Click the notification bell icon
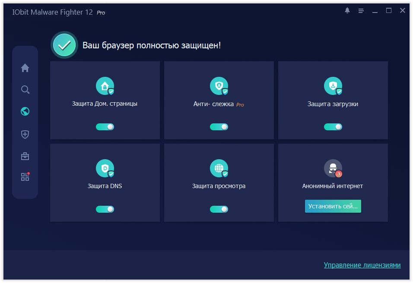Image resolution: width=413 pixels, height=283 pixels. point(347,10)
